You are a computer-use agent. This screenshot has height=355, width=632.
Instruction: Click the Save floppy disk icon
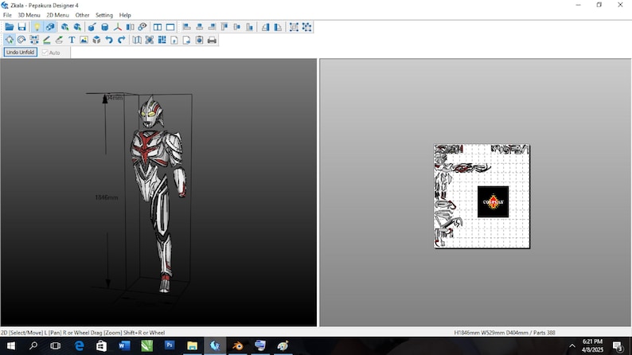[x=21, y=27]
